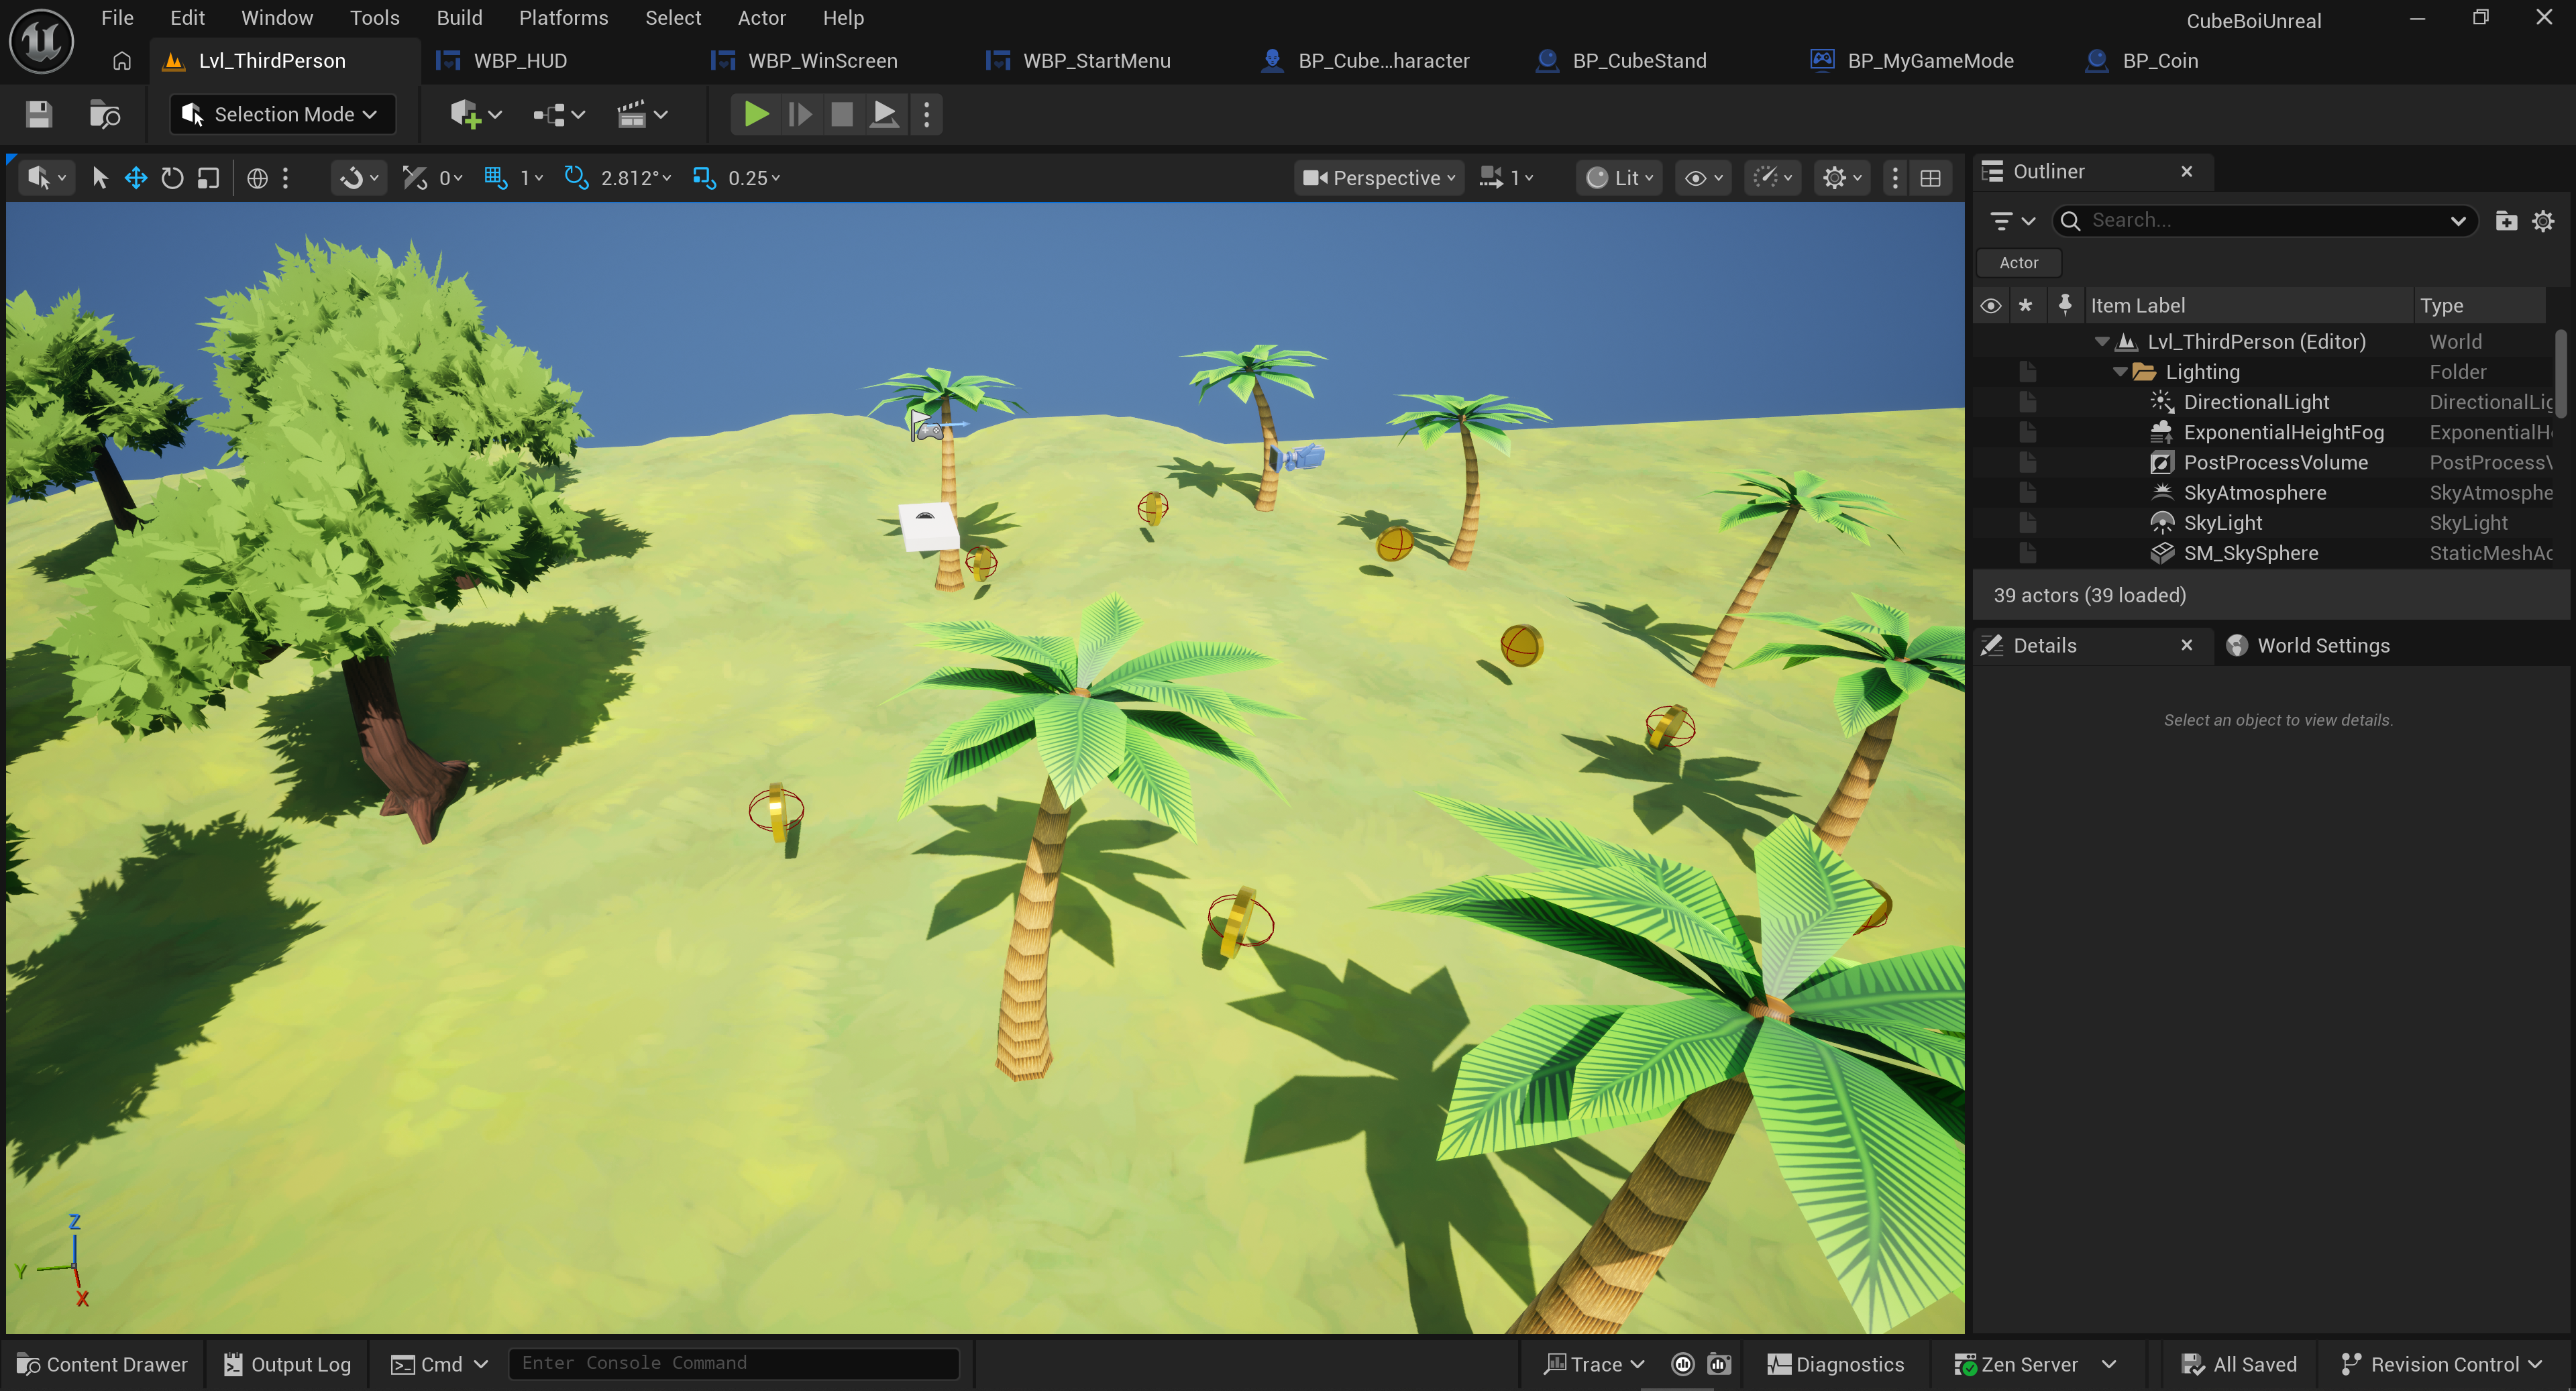2576x1391 pixels.
Task: Click the Output Log button
Action: pos(287,1364)
